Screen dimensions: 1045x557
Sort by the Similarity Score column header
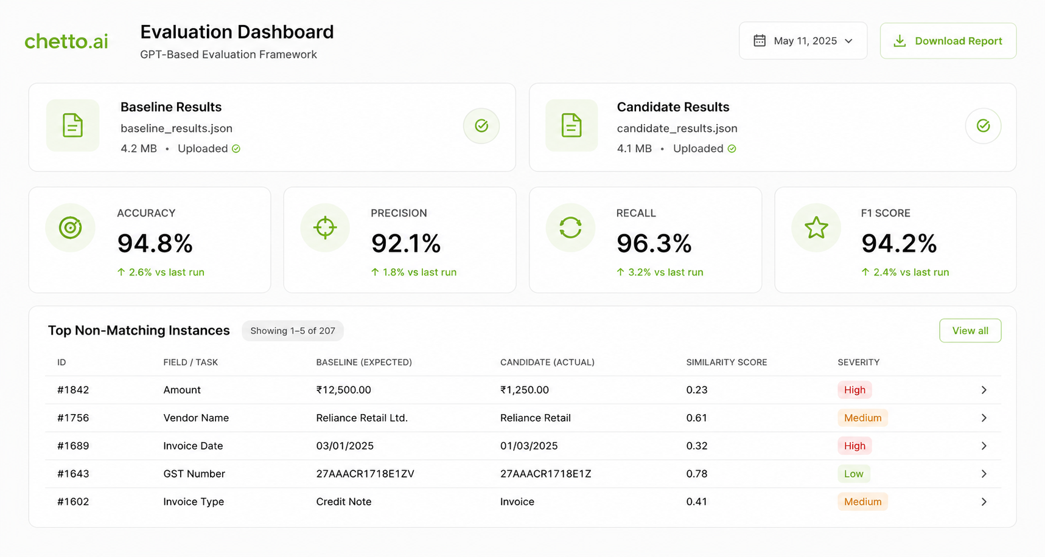(x=726, y=362)
